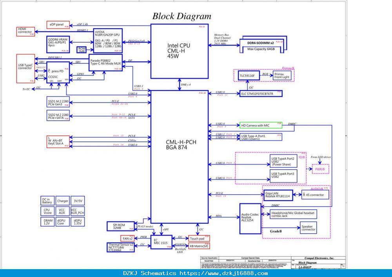Click the DC in Battery power block
The height and width of the screenshot is (277, 392).
[47, 201]
